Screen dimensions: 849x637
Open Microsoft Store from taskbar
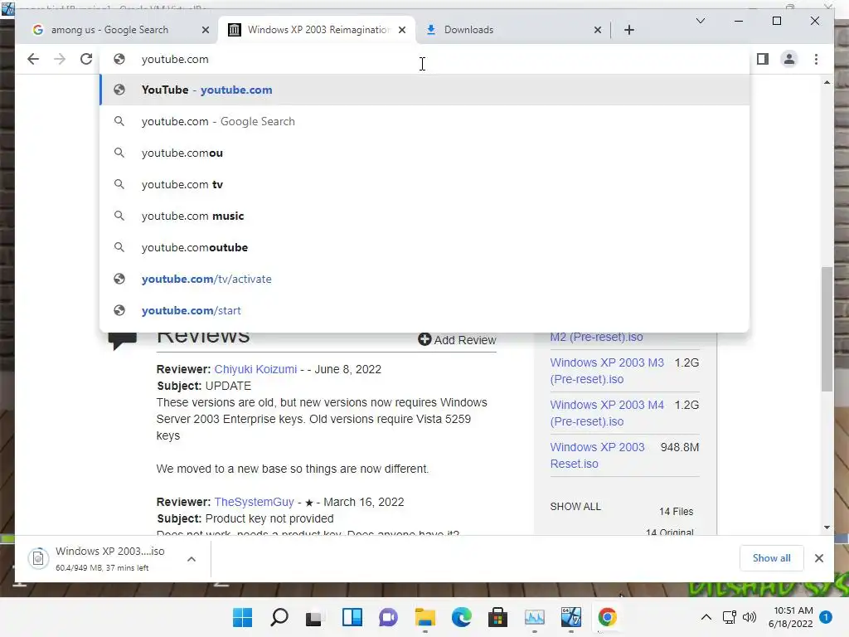point(497,617)
